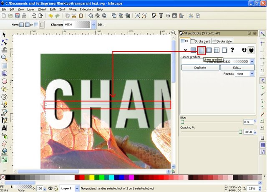Click the Blur slider handle
This screenshot has width=267, height=192.
click(182, 122)
